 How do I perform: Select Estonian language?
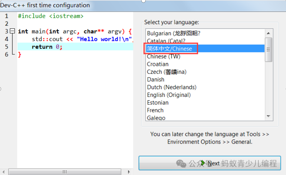click(205, 103)
